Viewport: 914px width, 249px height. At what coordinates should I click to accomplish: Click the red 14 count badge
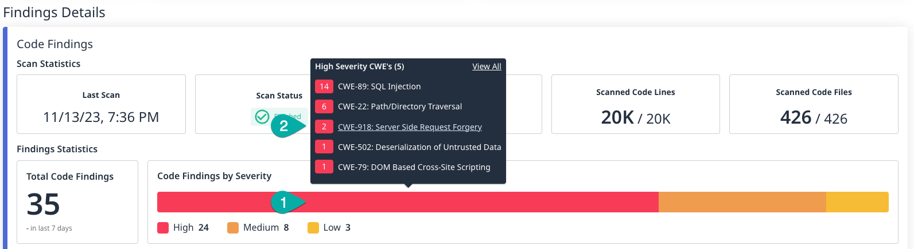pos(324,86)
